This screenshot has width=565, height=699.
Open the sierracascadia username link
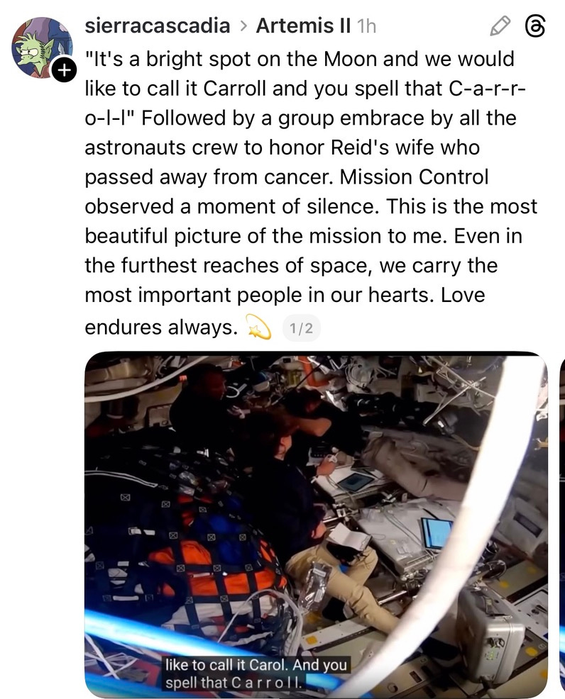click(x=158, y=26)
